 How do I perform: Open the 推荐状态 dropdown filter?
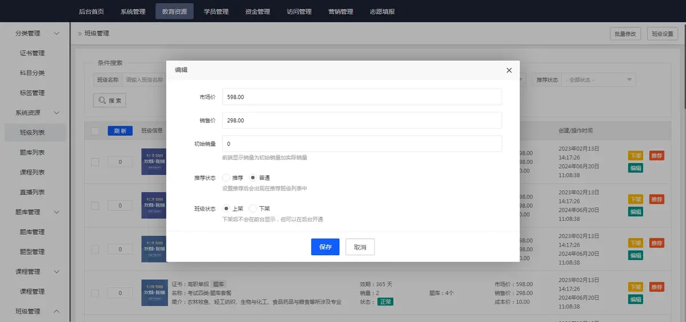click(599, 80)
